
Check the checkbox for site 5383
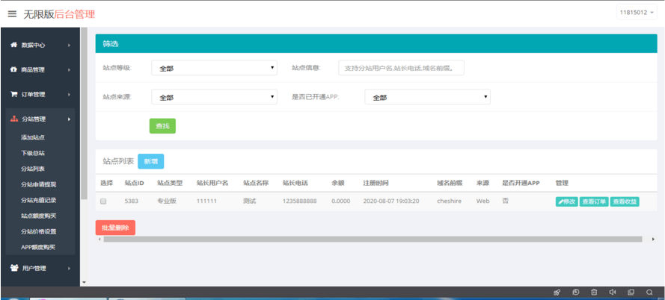pyautogui.click(x=103, y=201)
